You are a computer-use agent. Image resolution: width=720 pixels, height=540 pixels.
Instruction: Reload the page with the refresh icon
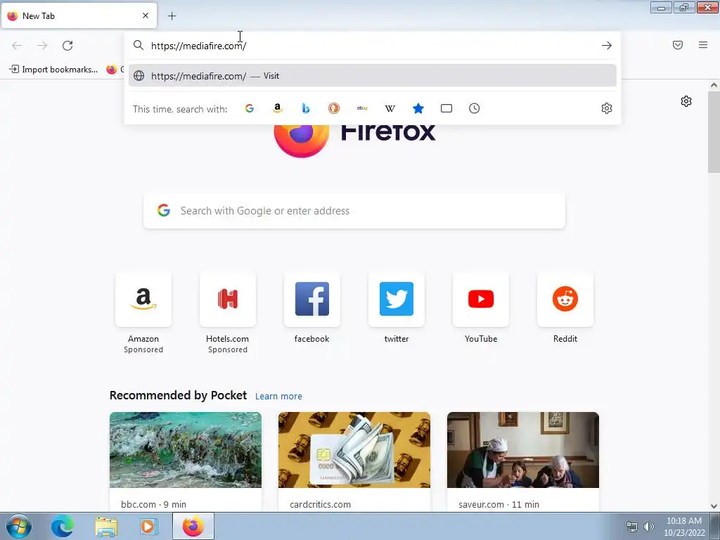tap(67, 46)
